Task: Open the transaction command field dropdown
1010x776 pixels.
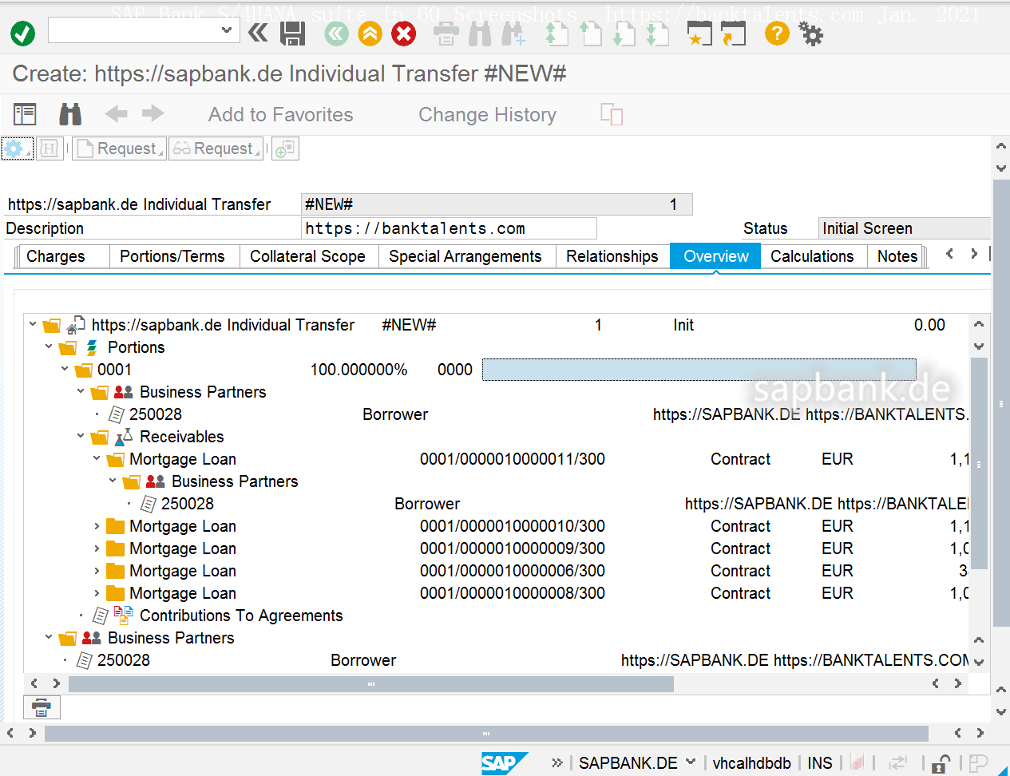Action: point(227,30)
